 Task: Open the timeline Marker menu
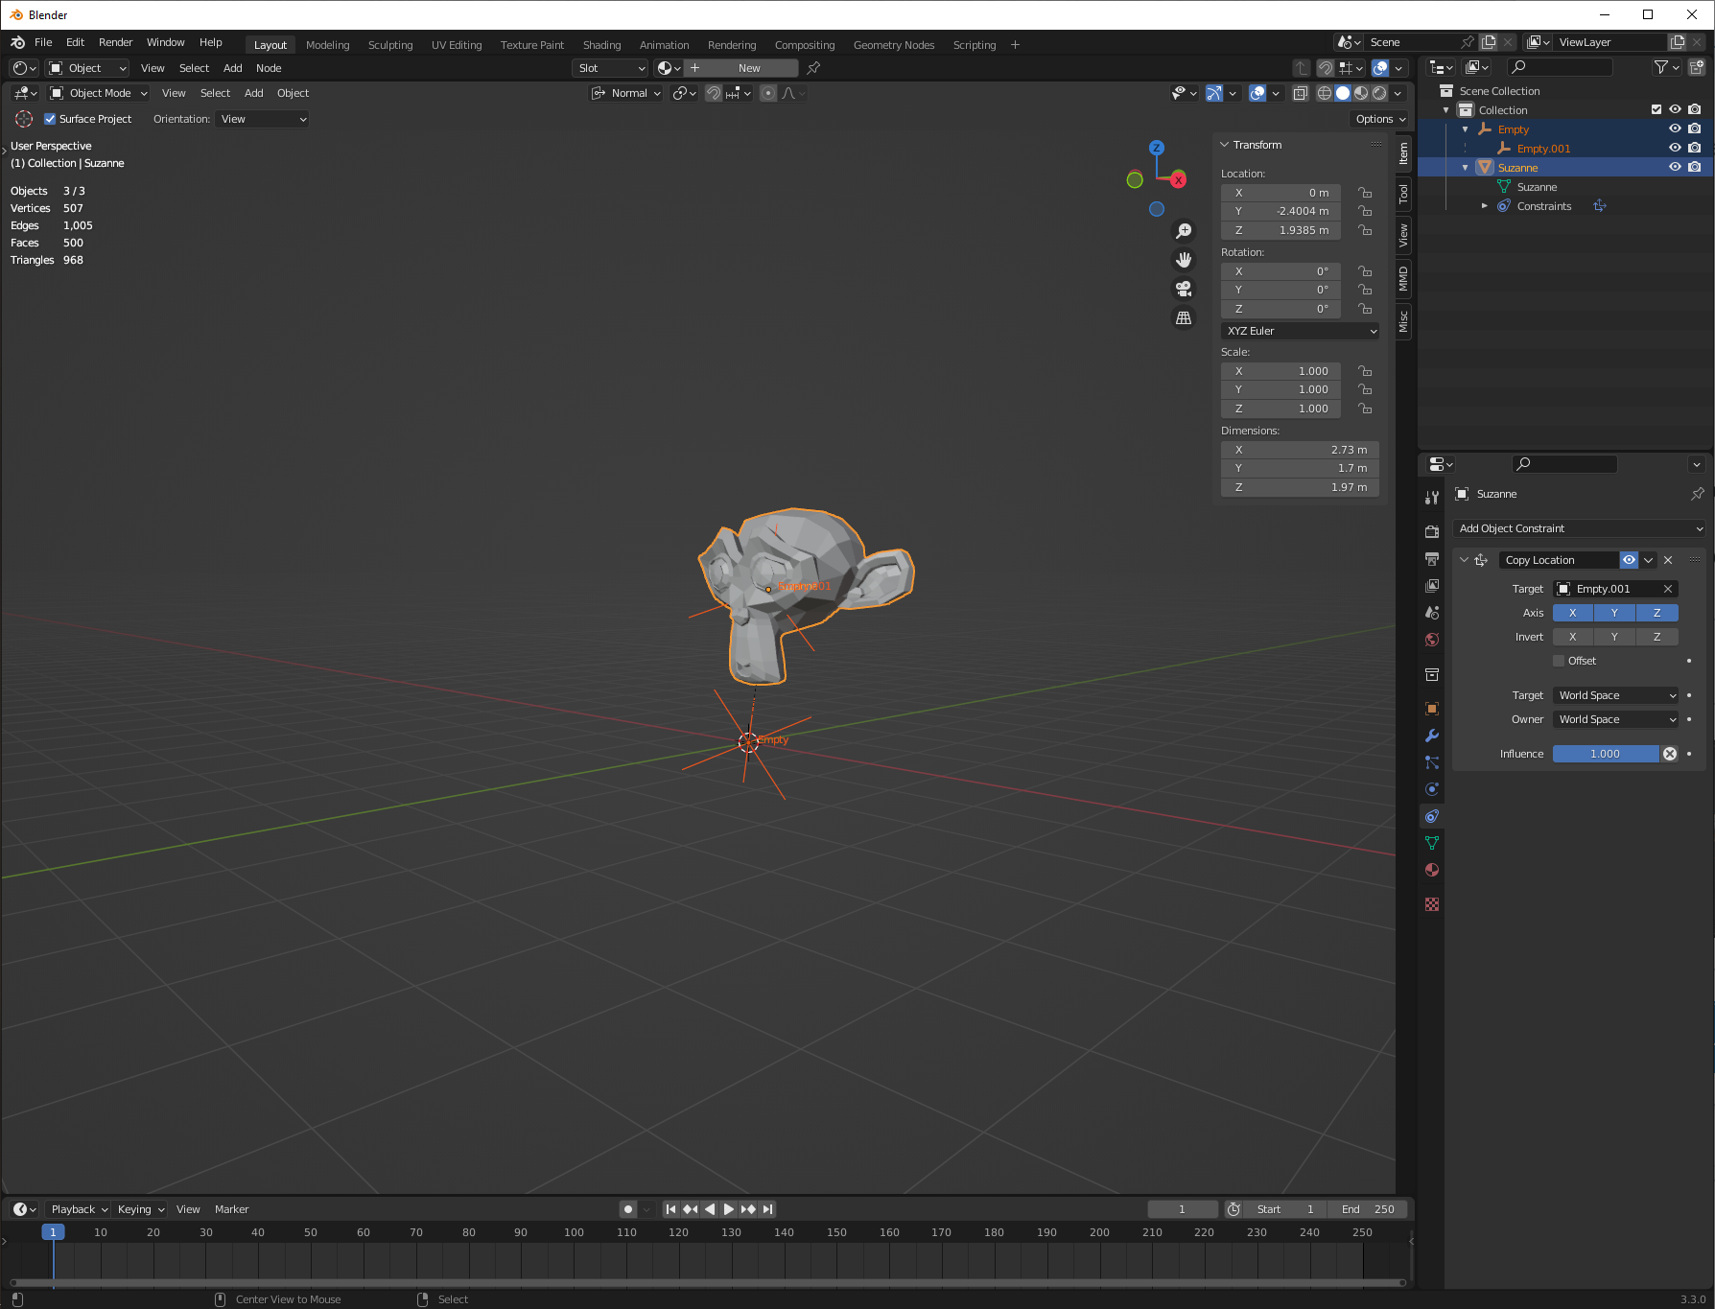(x=232, y=1209)
